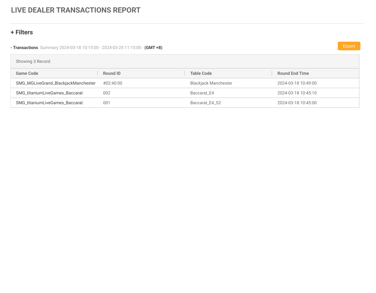Sort by Round End Time column header
Image resolution: width=376 pixels, height=293 pixels.
tap(293, 73)
